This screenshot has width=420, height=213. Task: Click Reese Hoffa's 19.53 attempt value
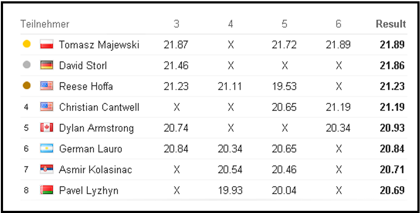tap(284, 86)
